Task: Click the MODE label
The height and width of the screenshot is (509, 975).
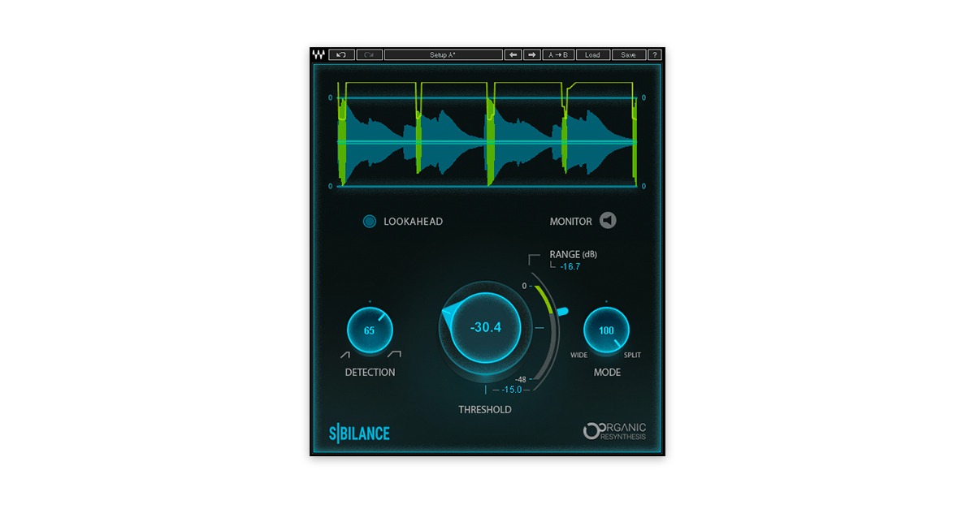Action: point(607,373)
